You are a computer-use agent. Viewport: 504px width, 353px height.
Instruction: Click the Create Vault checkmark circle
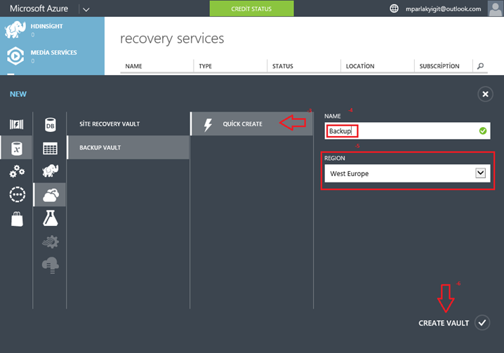(482, 323)
